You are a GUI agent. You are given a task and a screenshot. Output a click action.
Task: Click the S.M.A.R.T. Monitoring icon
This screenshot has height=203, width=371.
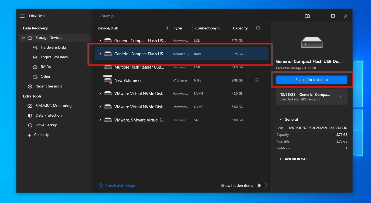point(30,106)
